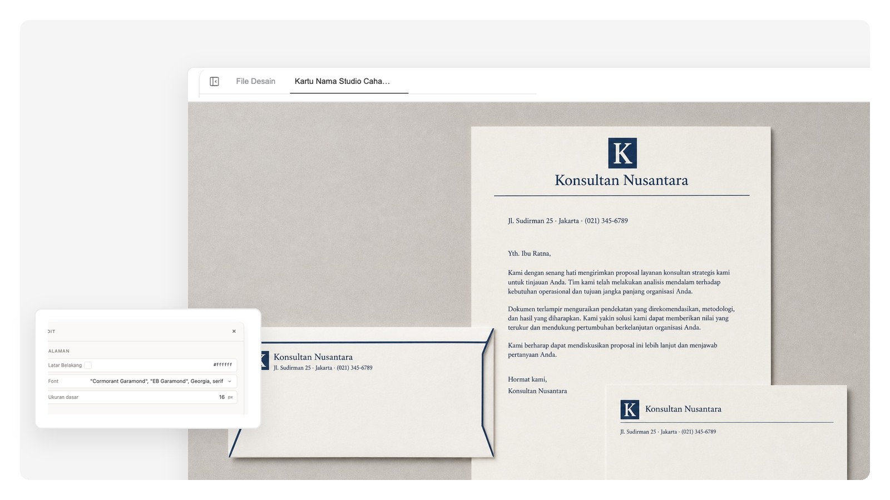Select the business card's Konsultan Nusantara name
The image size is (890, 500).
tap(683, 409)
